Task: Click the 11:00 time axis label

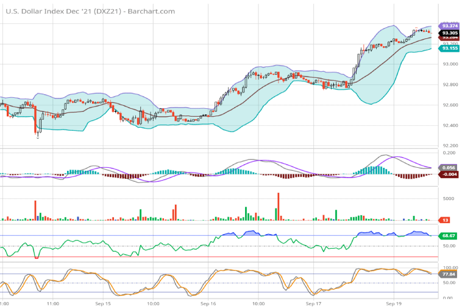Action: click(52, 303)
